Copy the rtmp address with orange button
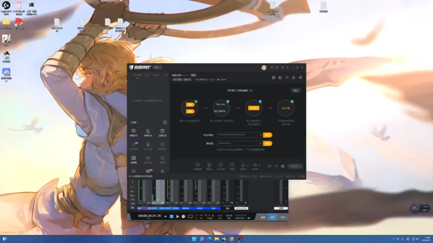Viewport: 433px width, 243px height. [x=267, y=135]
